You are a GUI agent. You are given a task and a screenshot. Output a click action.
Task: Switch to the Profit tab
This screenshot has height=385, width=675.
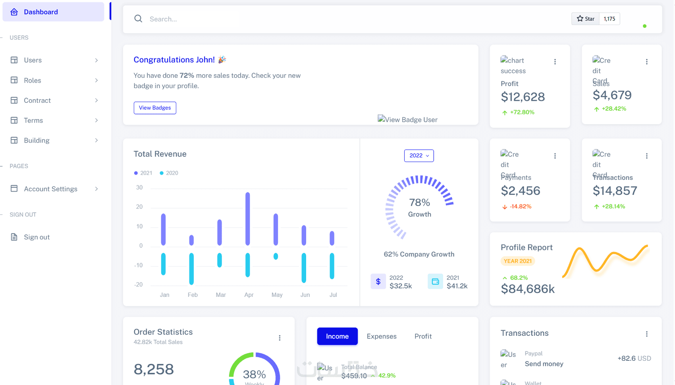coord(423,336)
